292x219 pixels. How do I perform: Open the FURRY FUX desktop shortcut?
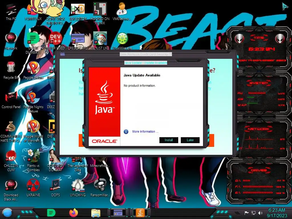(x=33, y=12)
